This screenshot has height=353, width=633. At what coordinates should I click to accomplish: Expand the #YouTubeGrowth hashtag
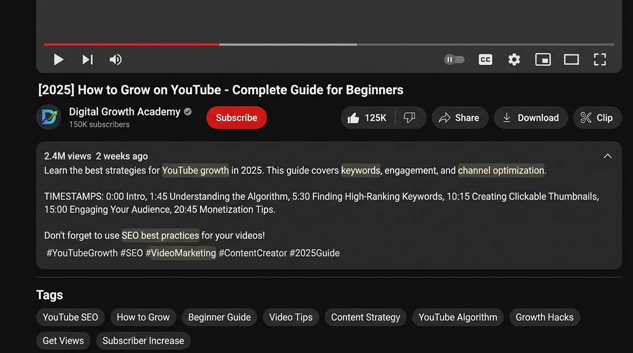82,252
